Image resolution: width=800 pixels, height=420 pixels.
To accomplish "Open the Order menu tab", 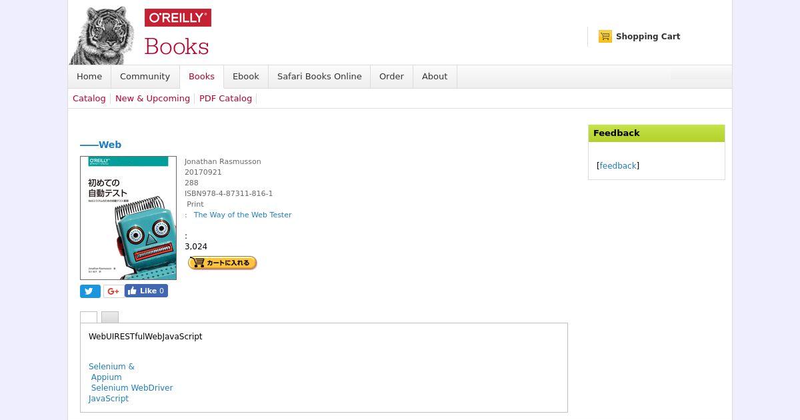I will pos(391,77).
